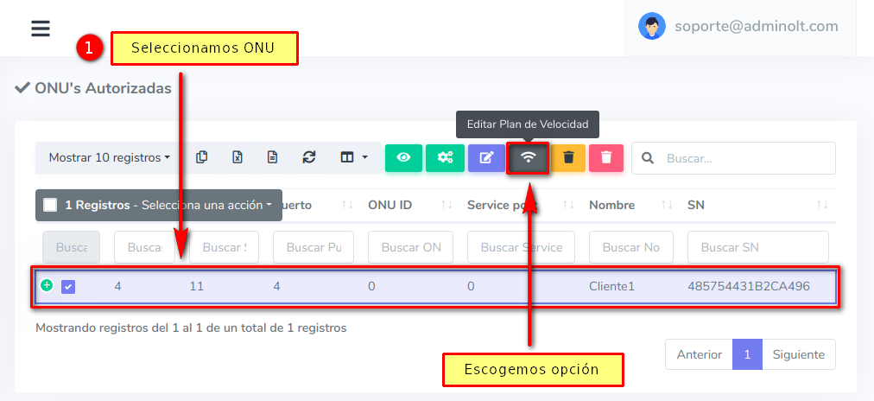The image size is (874, 401).
Task: Open soporte@adminolt.com user menu
Action: (x=738, y=26)
